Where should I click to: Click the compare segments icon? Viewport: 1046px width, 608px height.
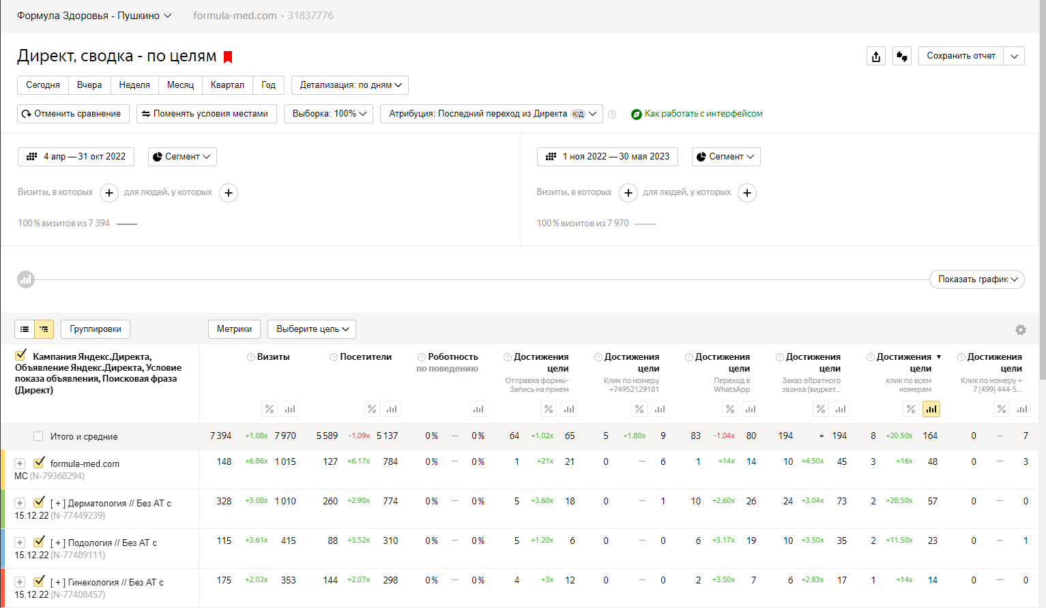coord(902,57)
